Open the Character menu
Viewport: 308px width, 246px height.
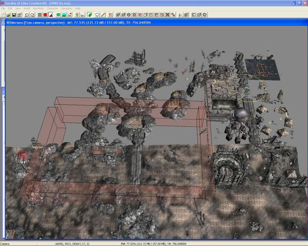(52, 8)
